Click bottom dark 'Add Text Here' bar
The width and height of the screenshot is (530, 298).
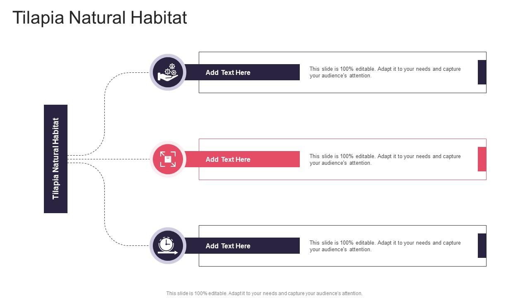pyautogui.click(x=242, y=246)
